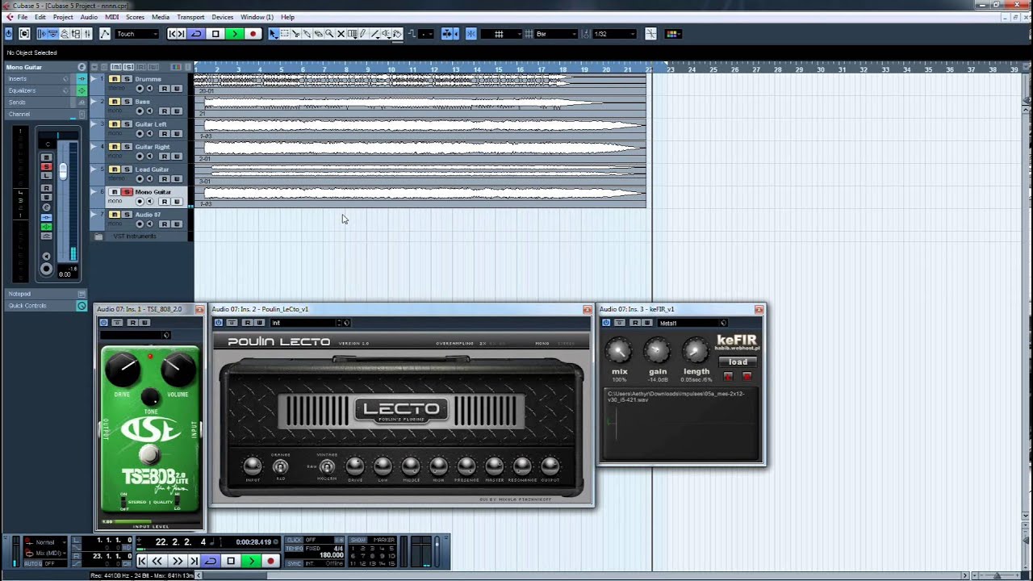Mute the Guitar Left track
The height and width of the screenshot is (581, 1033).
point(114,124)
